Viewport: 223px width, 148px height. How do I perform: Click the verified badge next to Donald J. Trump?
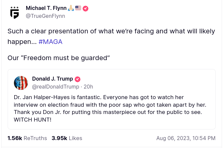78,79
